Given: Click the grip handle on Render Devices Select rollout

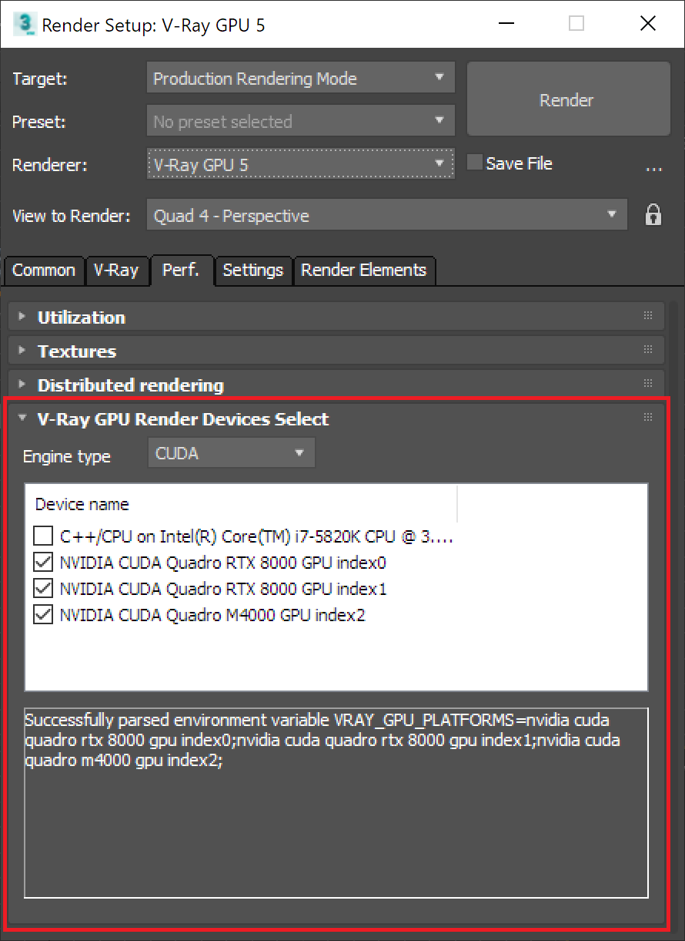Looking at the screenshot, I should click(647, 417).
